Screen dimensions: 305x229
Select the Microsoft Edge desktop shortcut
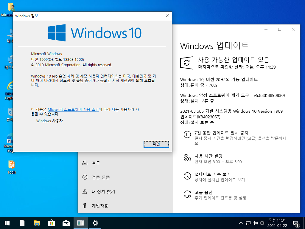9,143
